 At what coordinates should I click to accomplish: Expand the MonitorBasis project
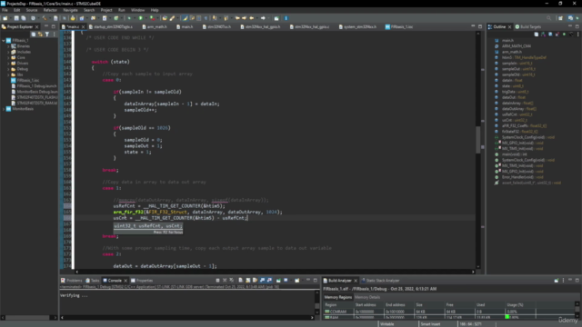(4, 109)
